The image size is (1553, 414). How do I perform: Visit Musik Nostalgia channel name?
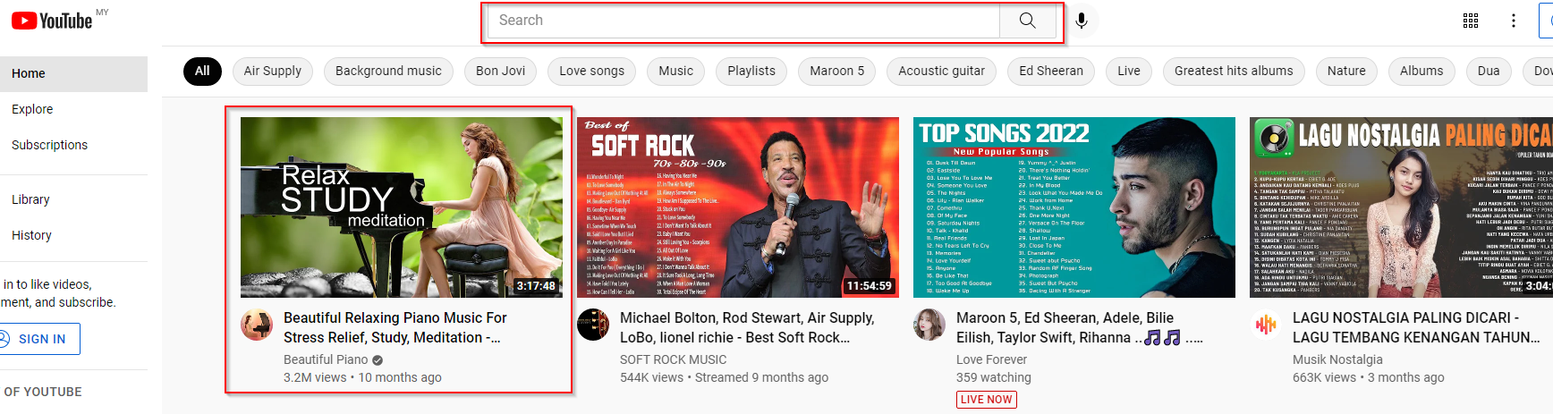click(1337, 359)
